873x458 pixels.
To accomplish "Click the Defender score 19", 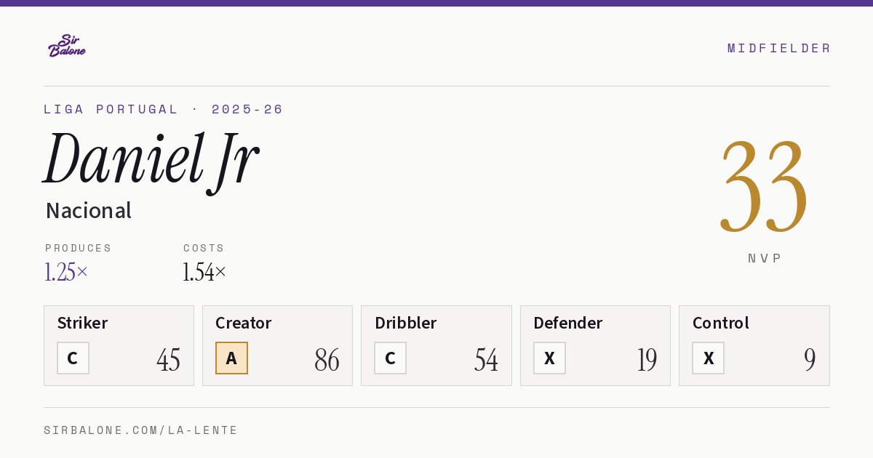I will click(x=647, y=360).
